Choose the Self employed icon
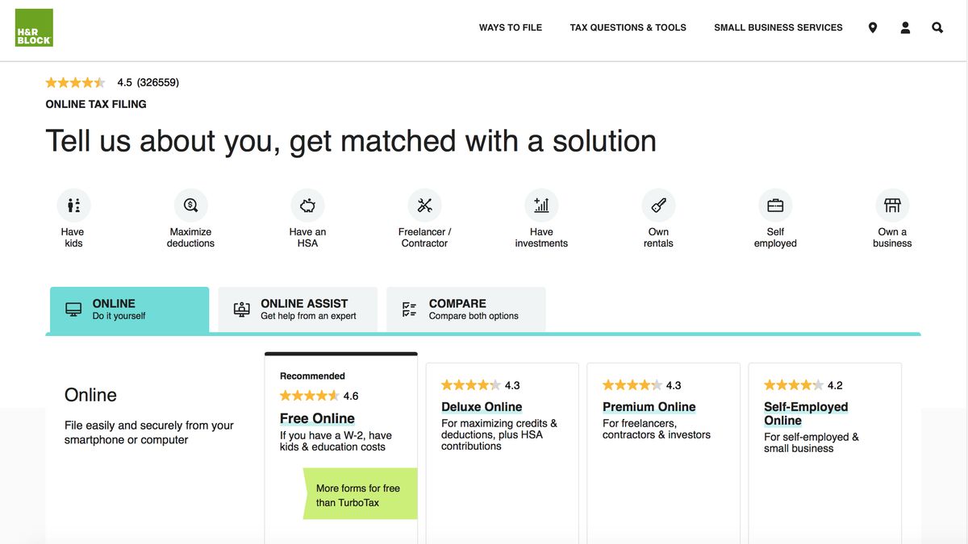 [x=775, y=205]
